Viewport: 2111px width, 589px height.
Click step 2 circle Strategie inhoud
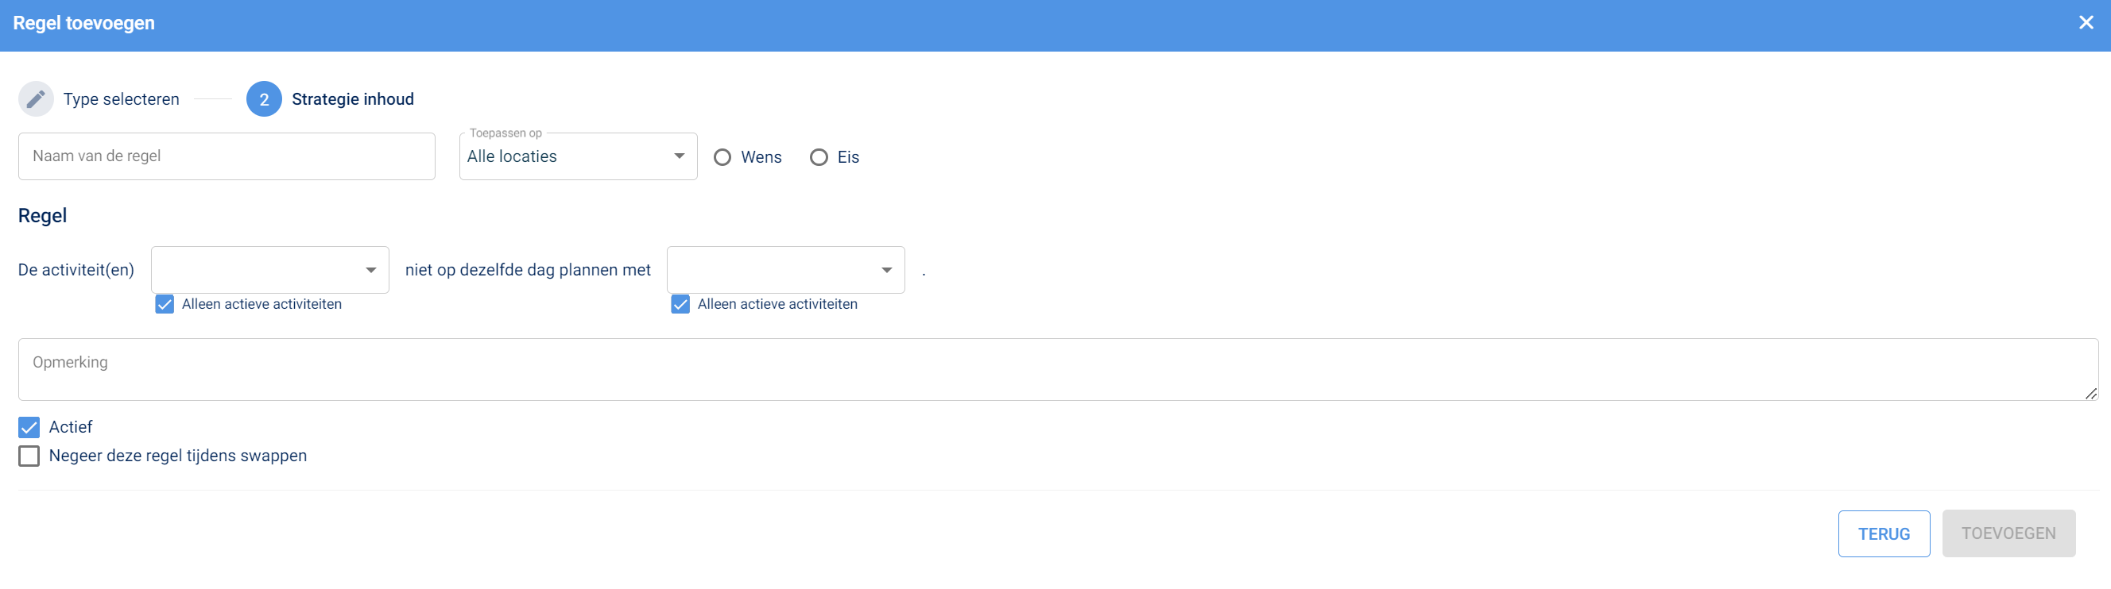(264, 99)
